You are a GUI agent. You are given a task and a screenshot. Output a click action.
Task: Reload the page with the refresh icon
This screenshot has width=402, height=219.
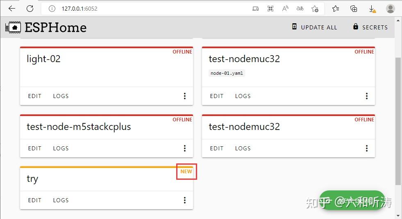coord(30,9)
